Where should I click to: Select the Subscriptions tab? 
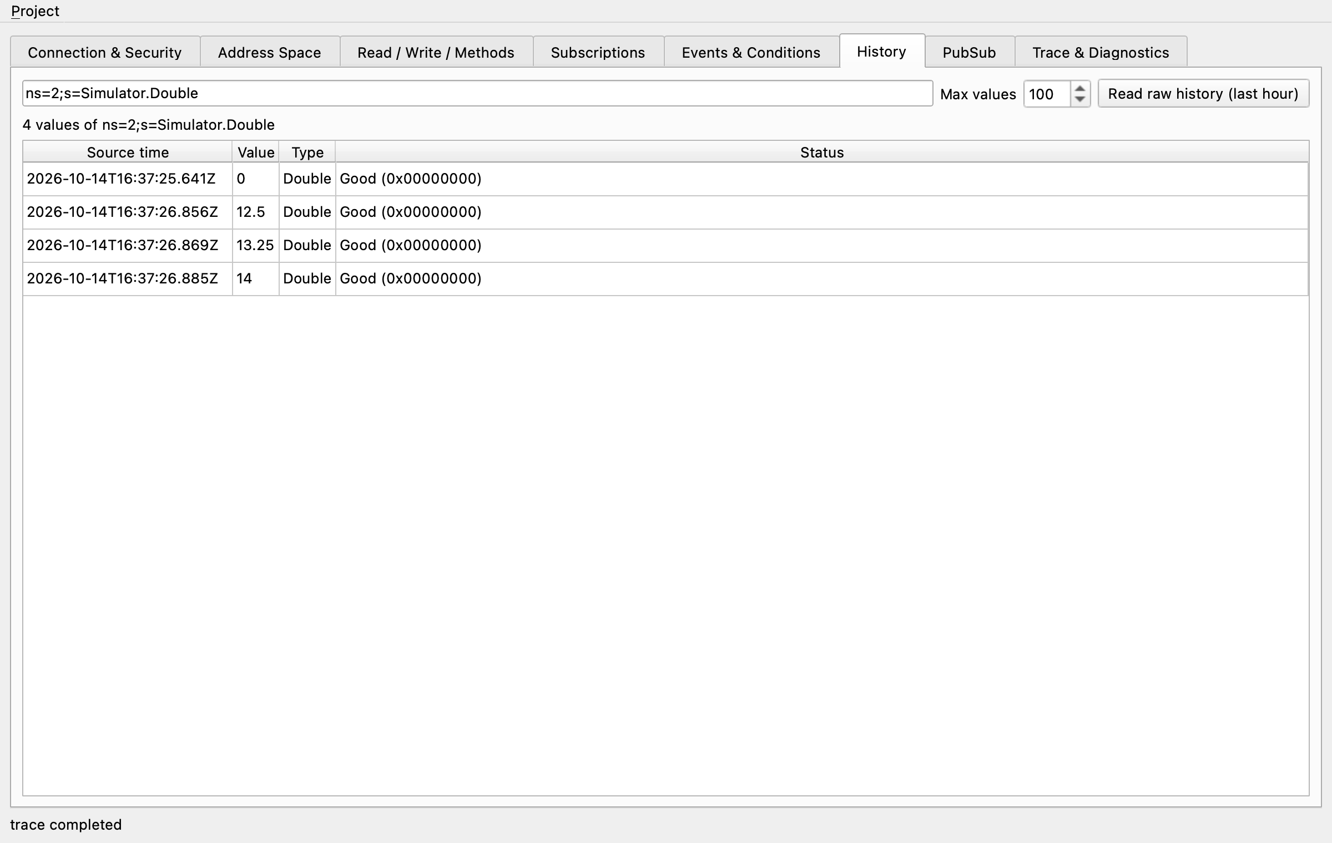(598, 52)
